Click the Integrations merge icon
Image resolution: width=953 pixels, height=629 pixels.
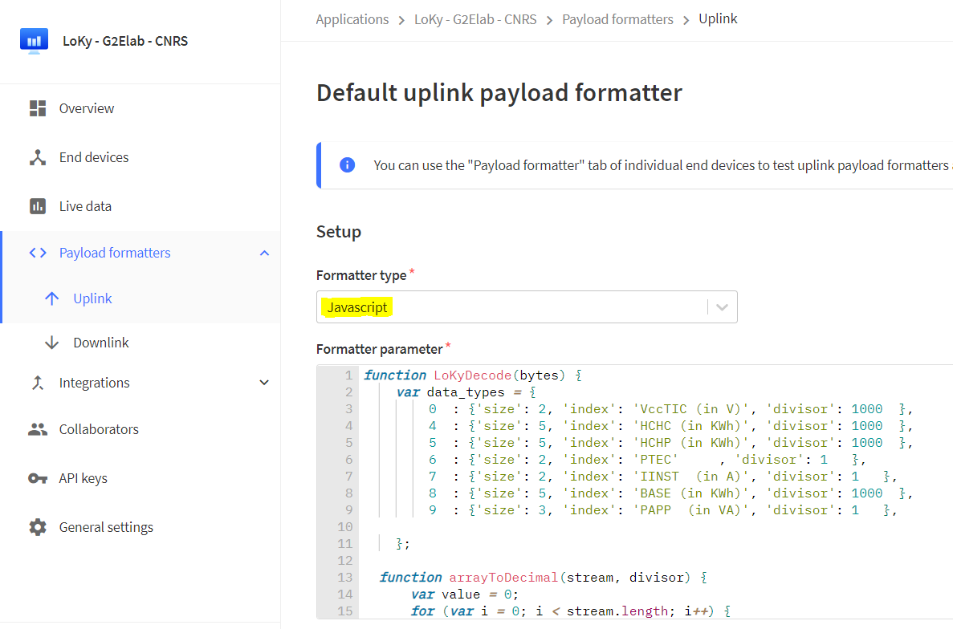[38, 383]
